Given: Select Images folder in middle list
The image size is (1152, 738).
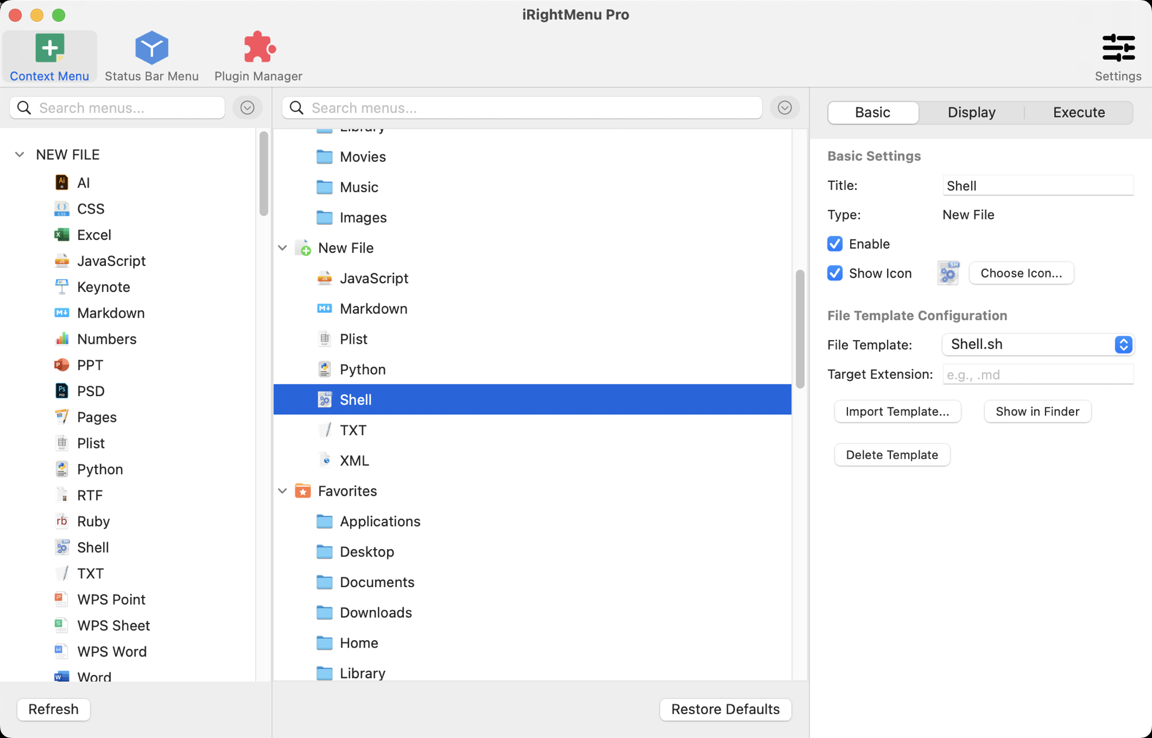Looking at the screenshot, I should coord(532,218).
